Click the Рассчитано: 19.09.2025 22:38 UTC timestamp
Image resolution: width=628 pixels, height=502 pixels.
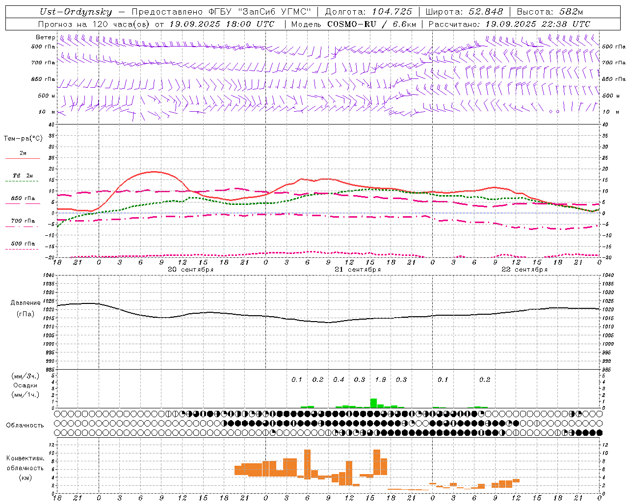coord(509,24)
